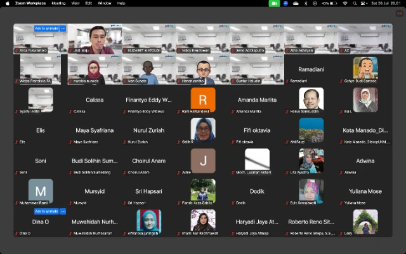Click the large 'Muwahidah Nurh...' name text
The image size is (406, 254).
[95, 222]
